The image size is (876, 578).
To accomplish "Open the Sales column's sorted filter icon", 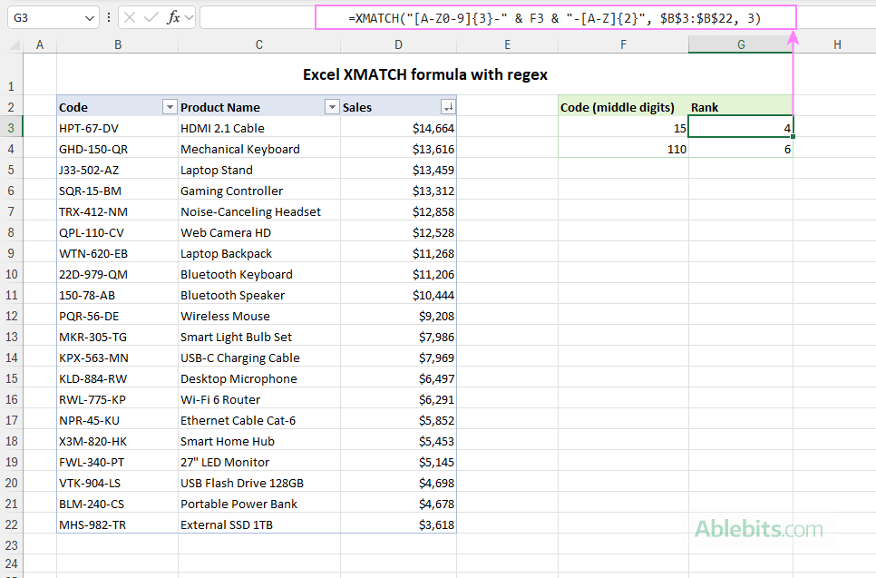I will point(447,106).
